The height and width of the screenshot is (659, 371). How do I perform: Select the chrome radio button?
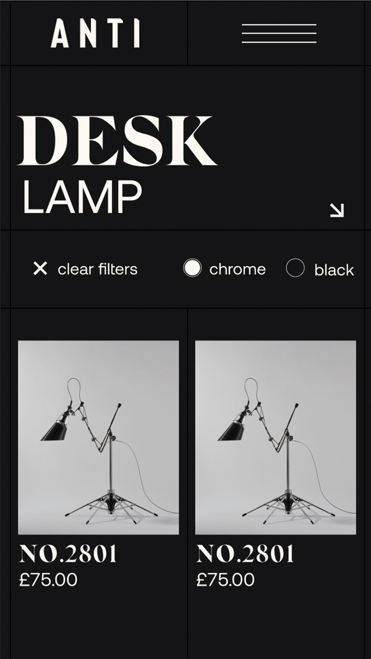point(192,268)
